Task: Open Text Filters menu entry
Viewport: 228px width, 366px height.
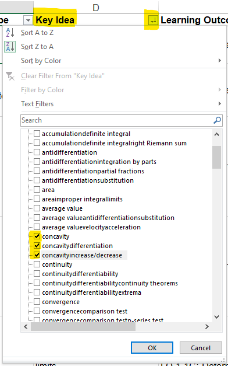Action: point(37,104)
